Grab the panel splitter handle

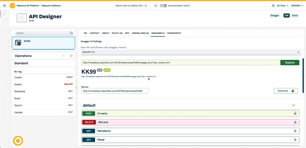(76, 88)
